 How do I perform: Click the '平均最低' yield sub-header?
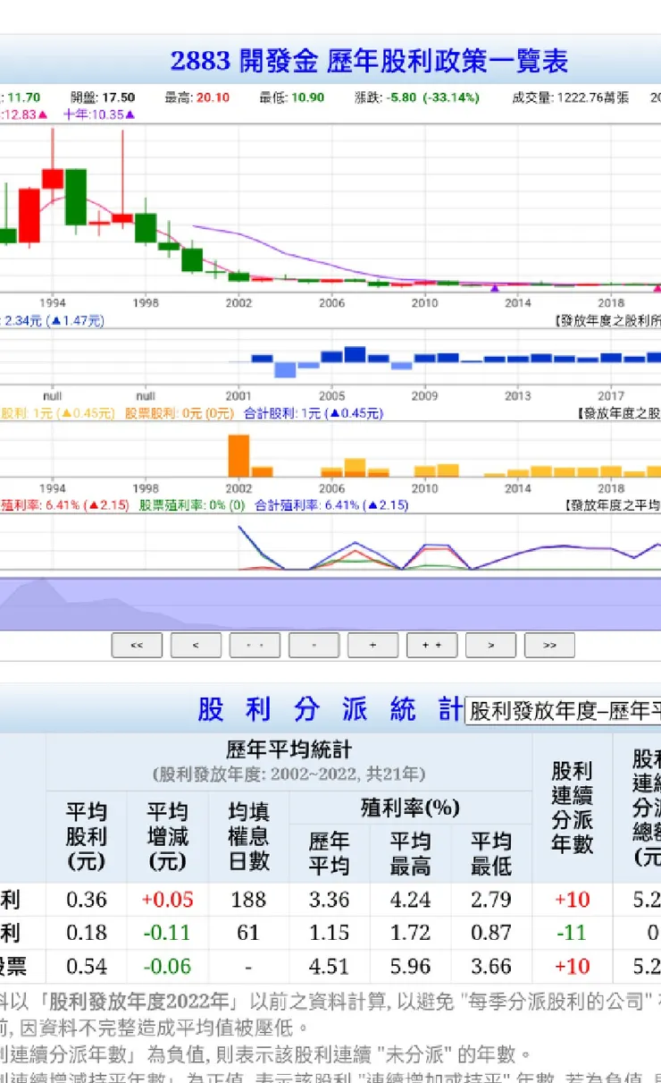(x=491, y=853)
